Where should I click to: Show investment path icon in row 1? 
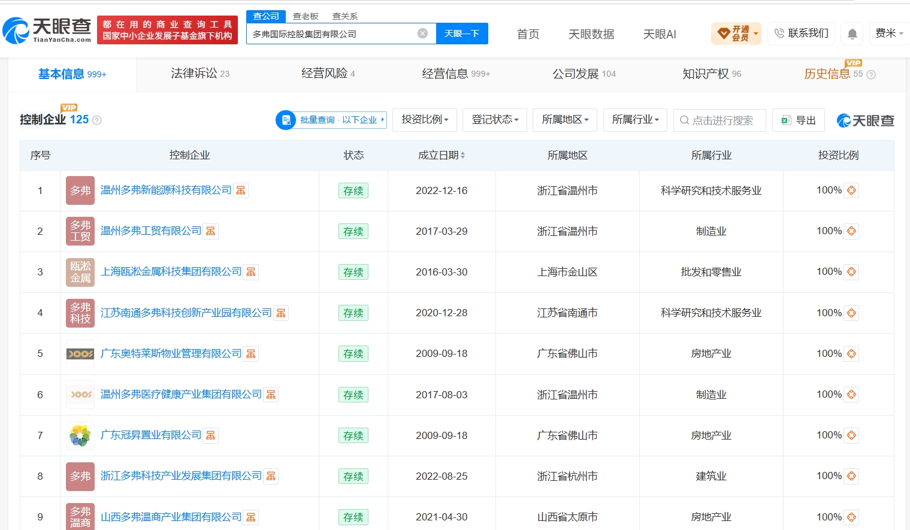pos(851,190)
